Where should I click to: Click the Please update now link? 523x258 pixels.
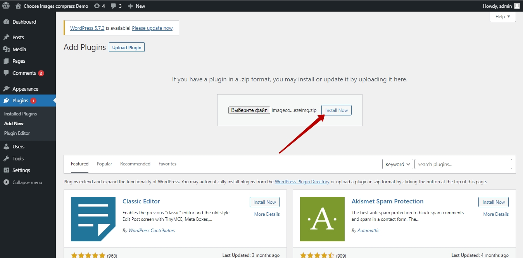152,28
